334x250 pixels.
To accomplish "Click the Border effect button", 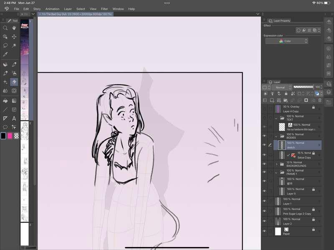I will point(299,30).
